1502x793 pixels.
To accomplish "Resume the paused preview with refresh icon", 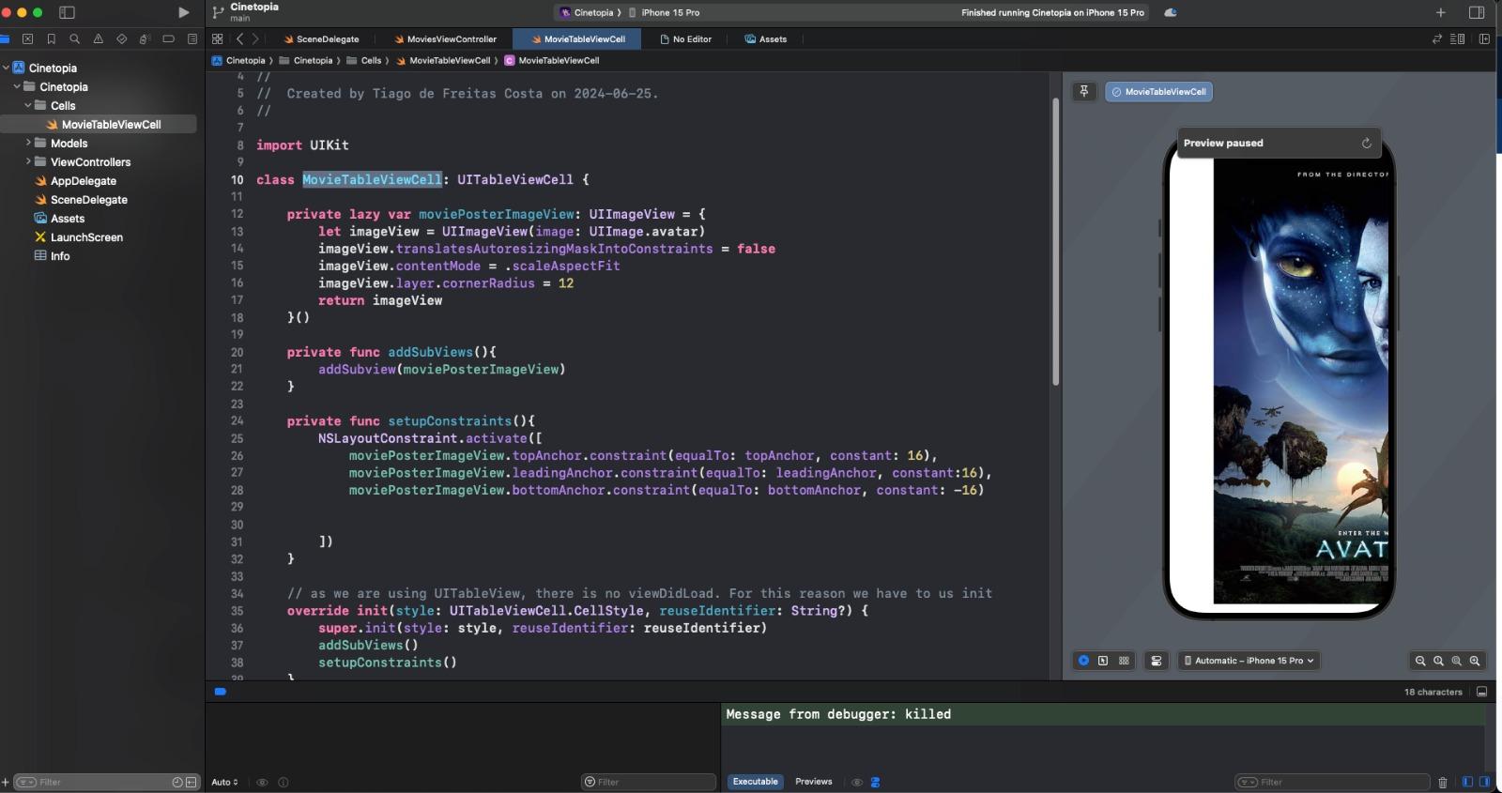I will 1367,144.
